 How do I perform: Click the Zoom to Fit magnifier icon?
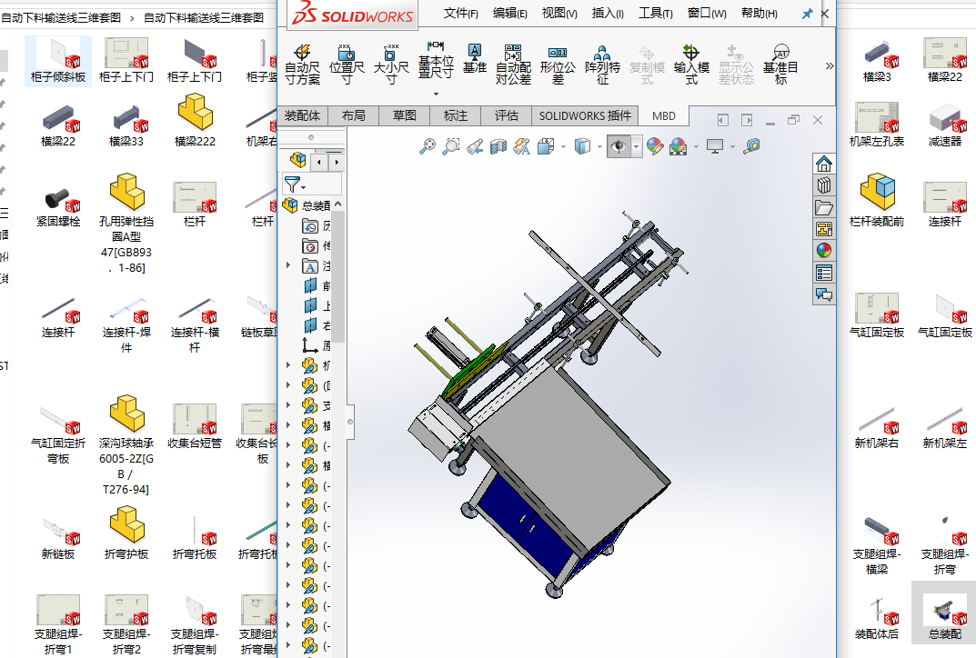[427, 145]
